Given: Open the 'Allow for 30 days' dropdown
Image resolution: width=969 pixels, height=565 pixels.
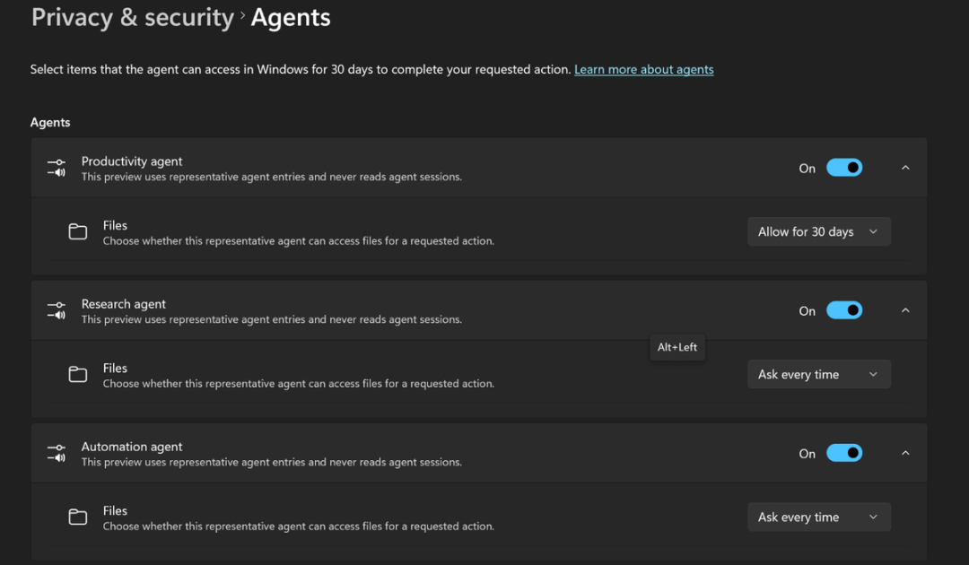Looking at the screenshot, I should pyautogui.click(x=819, y=231).
